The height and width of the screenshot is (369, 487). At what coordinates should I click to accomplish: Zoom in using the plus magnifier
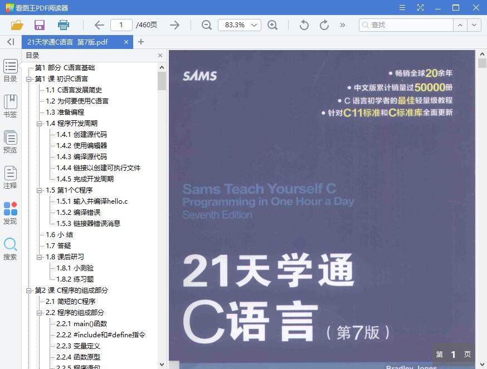pos(272,25)
